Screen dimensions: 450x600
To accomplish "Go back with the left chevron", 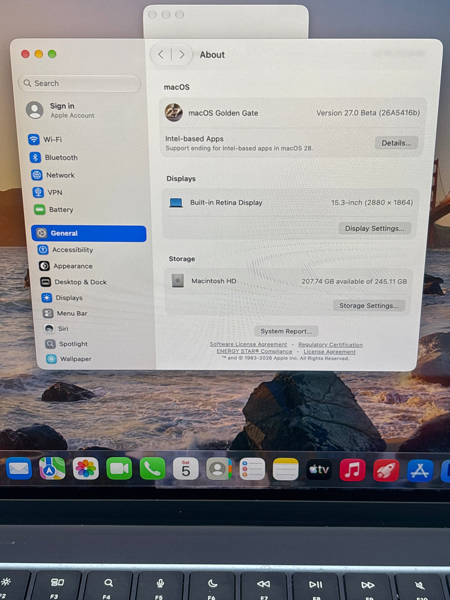I will pyautogui.click(x=161, y=55).
